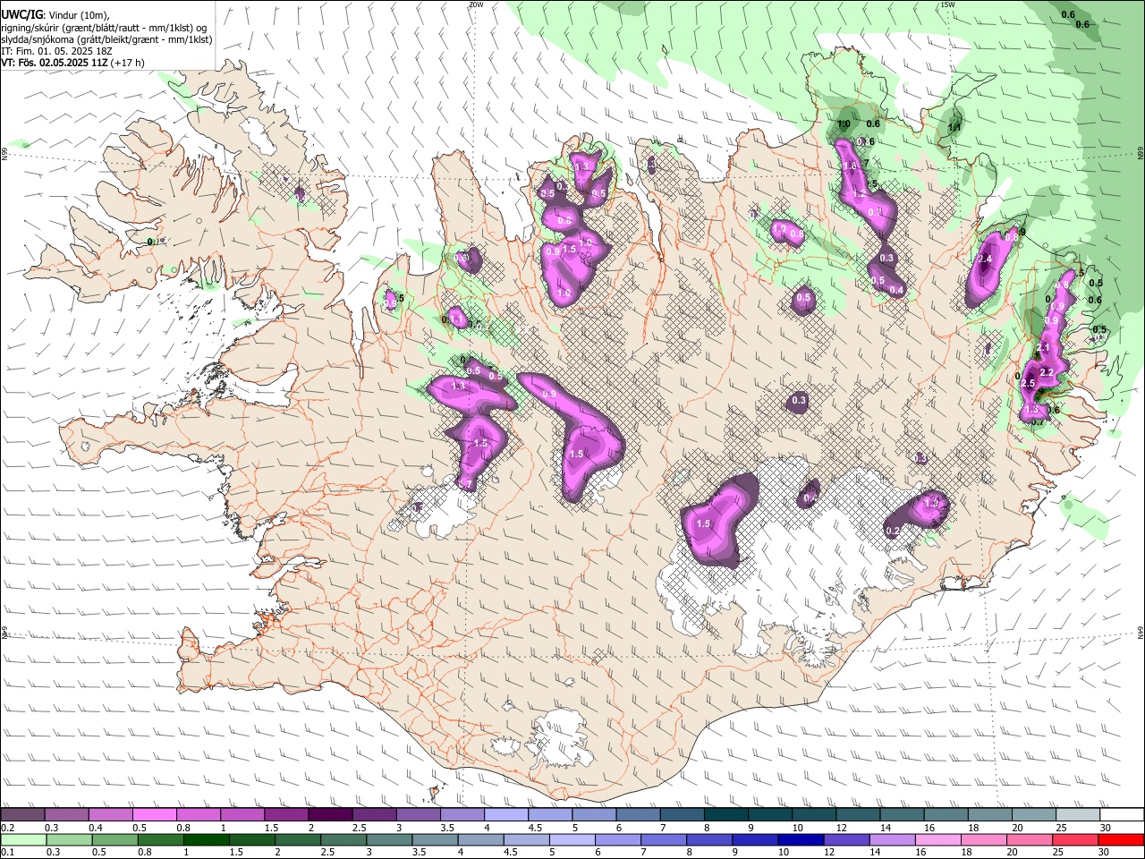This screenshot has height=859, width=1145.
Task: Click the '20W' longitude label
Action: pos(476,4)
